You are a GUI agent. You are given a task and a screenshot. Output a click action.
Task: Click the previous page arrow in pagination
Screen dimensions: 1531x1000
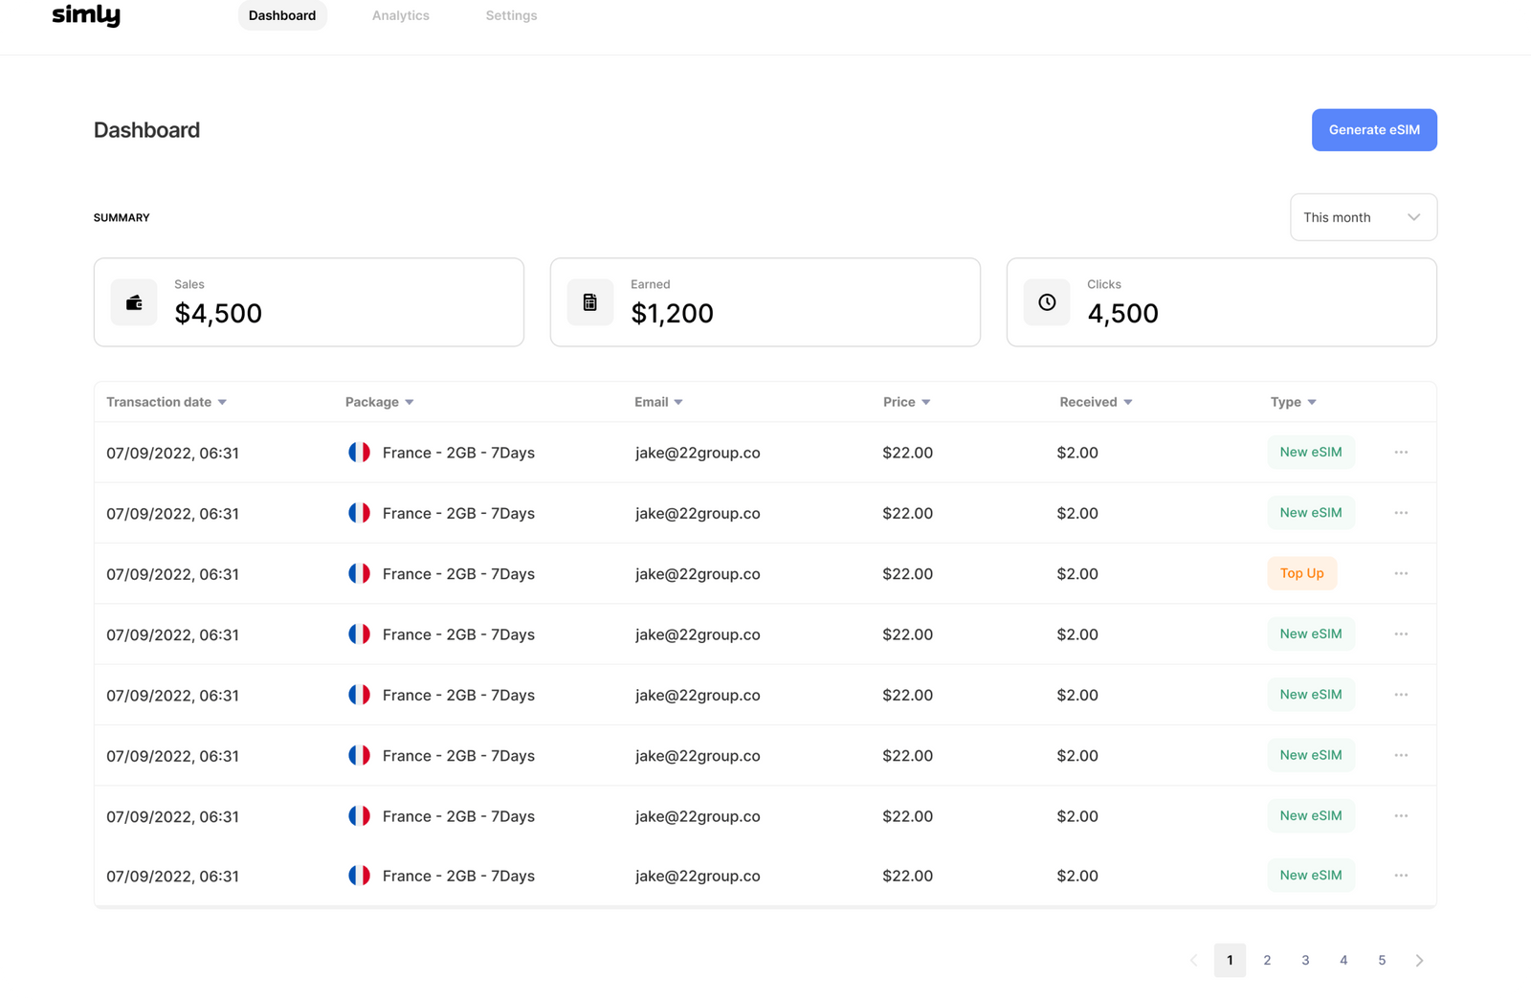tap(1193, 960)
